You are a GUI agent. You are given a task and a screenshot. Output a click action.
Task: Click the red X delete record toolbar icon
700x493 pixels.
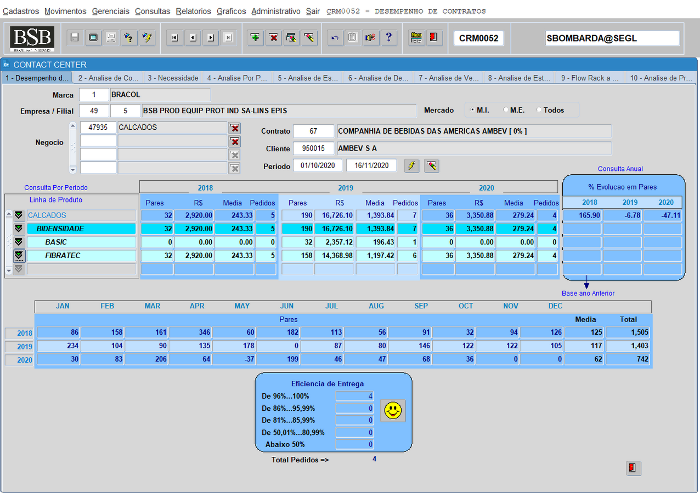273,38
